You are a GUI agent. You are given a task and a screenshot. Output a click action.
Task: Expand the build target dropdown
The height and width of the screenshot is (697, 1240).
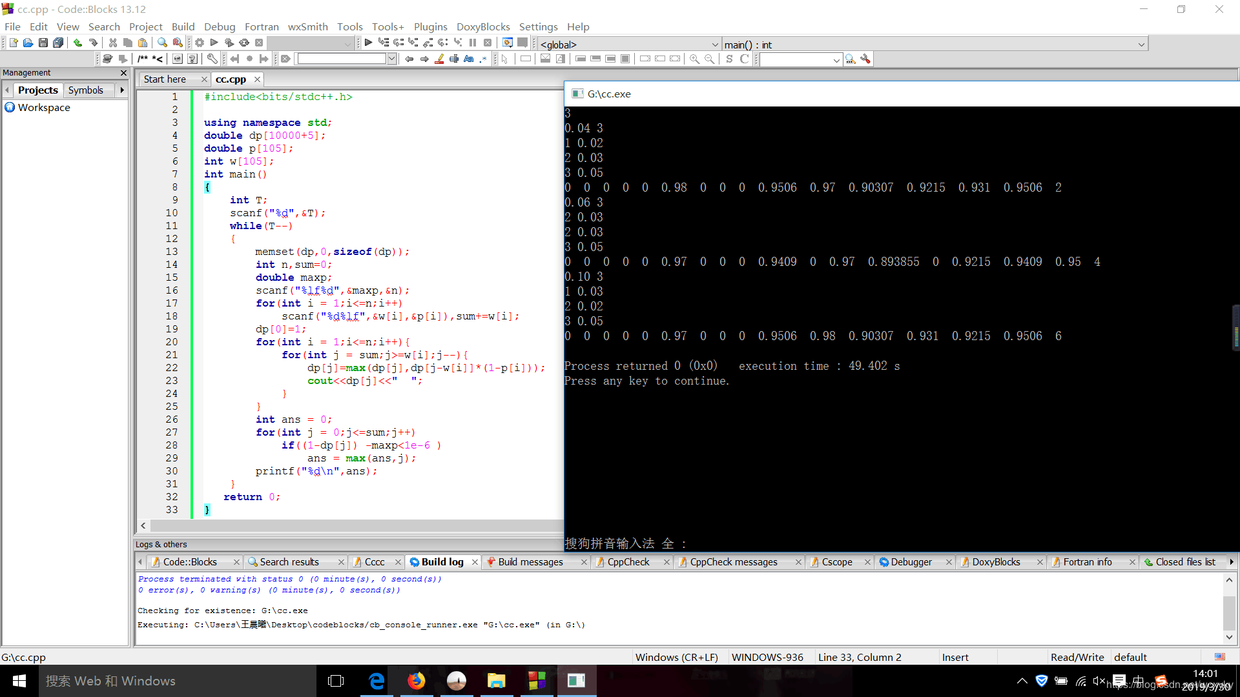click(347, 43)
